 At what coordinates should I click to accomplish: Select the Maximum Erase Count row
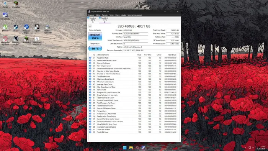133,79
